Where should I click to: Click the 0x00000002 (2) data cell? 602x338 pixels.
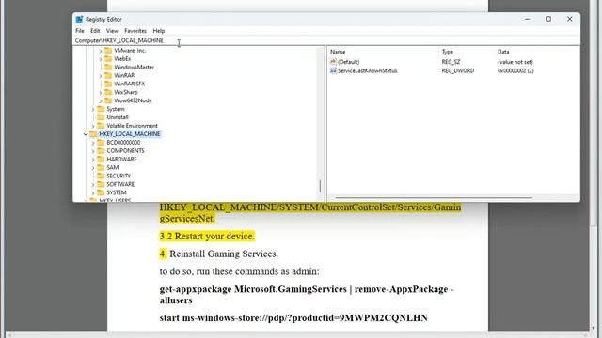[515, 71]
